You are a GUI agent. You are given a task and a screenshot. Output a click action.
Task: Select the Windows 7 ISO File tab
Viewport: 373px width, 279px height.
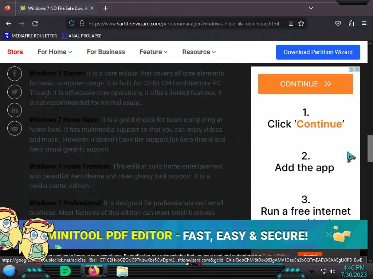point(56,8)
